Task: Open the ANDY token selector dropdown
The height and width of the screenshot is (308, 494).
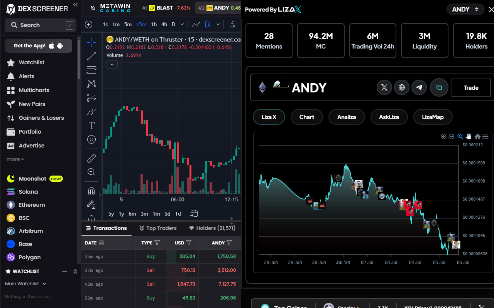Action: point(465,9)
